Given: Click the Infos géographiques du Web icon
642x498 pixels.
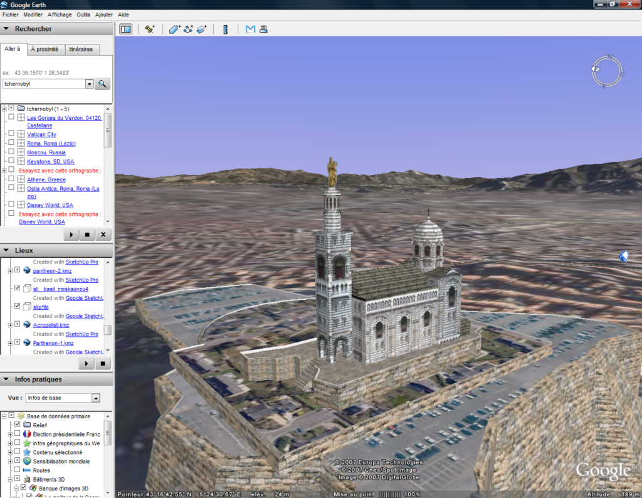Looking at the screenshot, I should pyautogui.click(x=27, y=443).
